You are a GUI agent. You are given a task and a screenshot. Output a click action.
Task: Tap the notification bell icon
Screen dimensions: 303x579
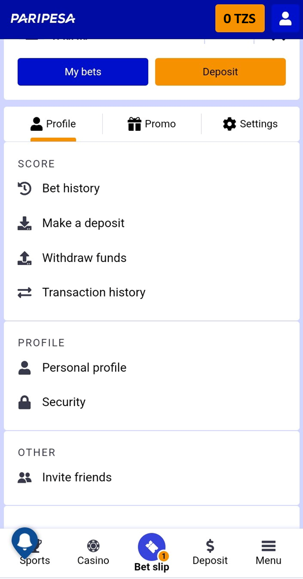coord(25,541)
